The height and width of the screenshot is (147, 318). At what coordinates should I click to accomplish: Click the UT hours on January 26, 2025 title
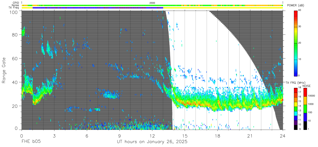click(x=152, y=142)
